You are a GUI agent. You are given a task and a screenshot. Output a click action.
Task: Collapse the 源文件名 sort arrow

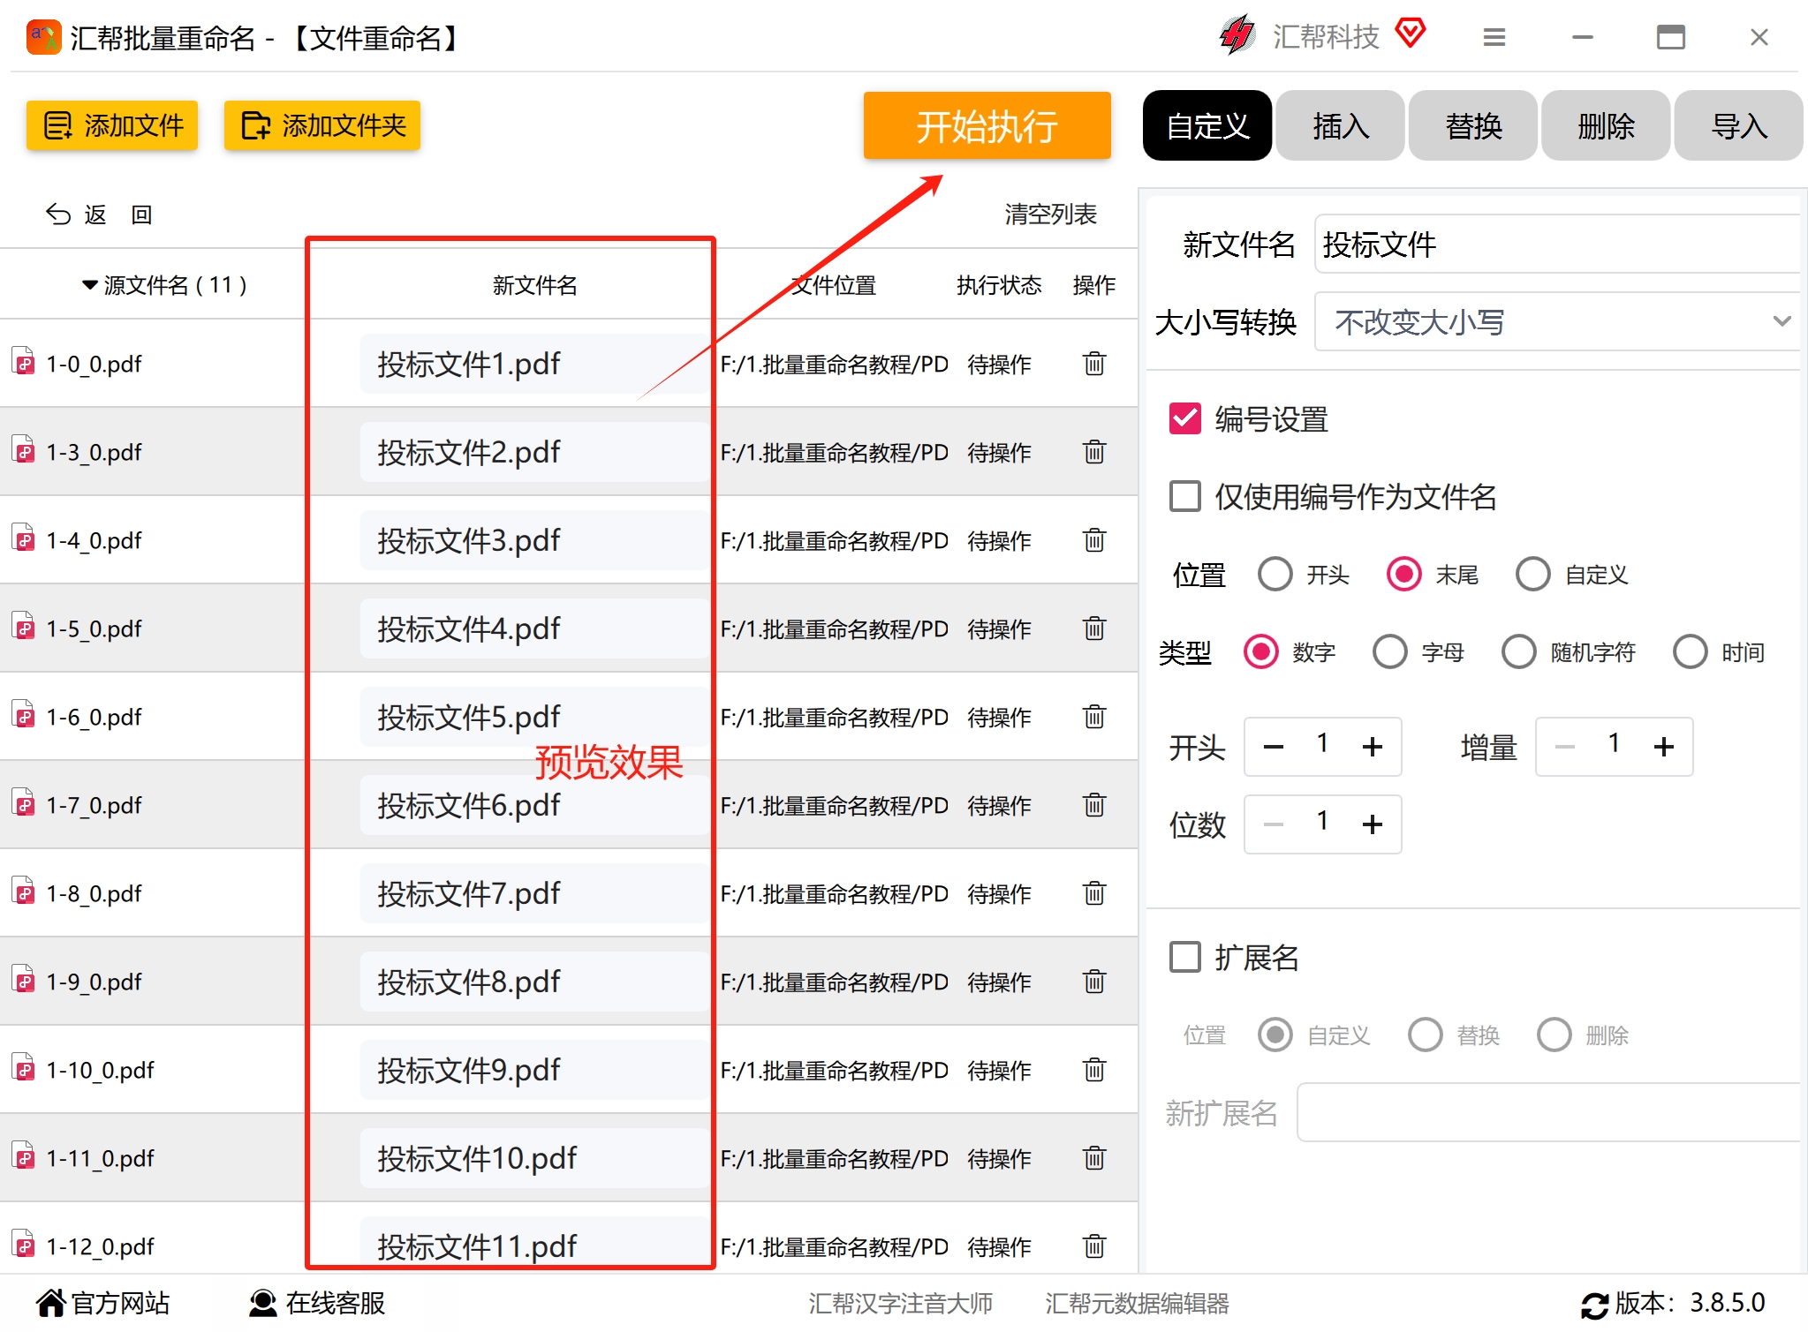89,285
